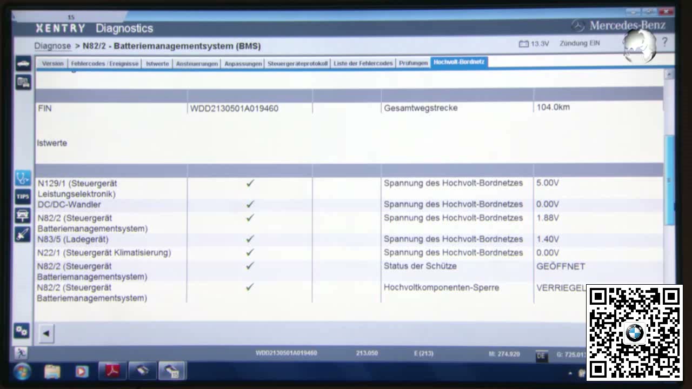Click the Zündung EIN status text
This screenshot has width=692, height=389.
coord(580,43)
